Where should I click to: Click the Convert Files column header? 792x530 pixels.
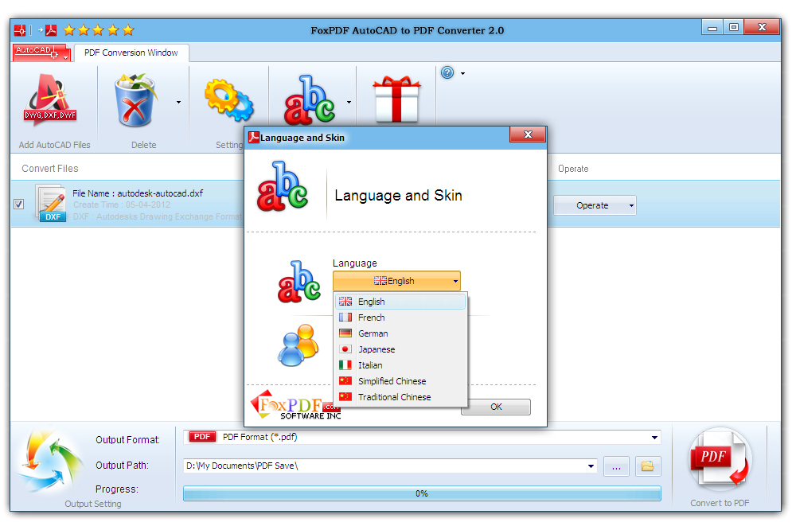[50, 169]
